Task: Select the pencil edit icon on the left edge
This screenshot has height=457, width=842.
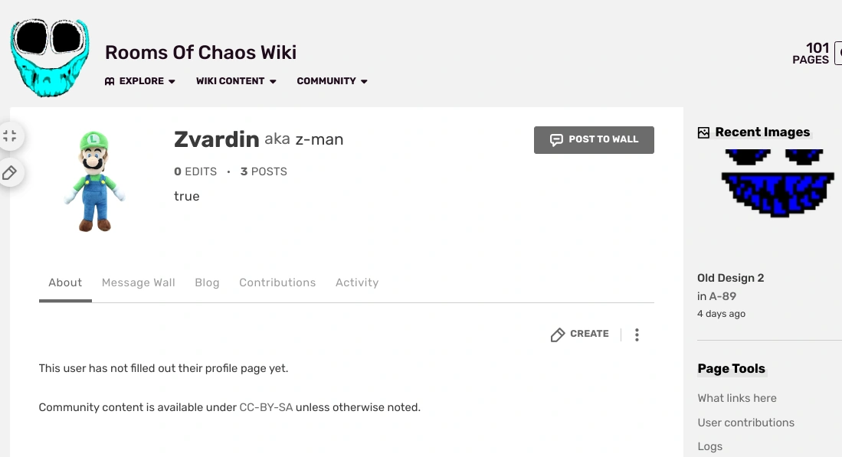Action: click(10, 173)
